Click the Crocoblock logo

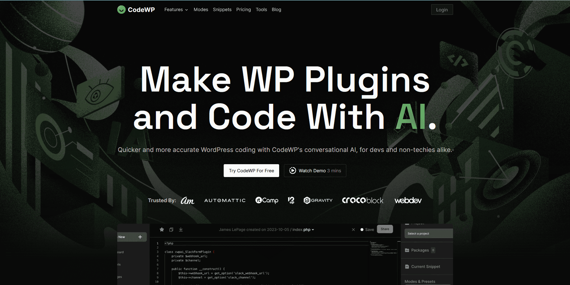(363, 200)
